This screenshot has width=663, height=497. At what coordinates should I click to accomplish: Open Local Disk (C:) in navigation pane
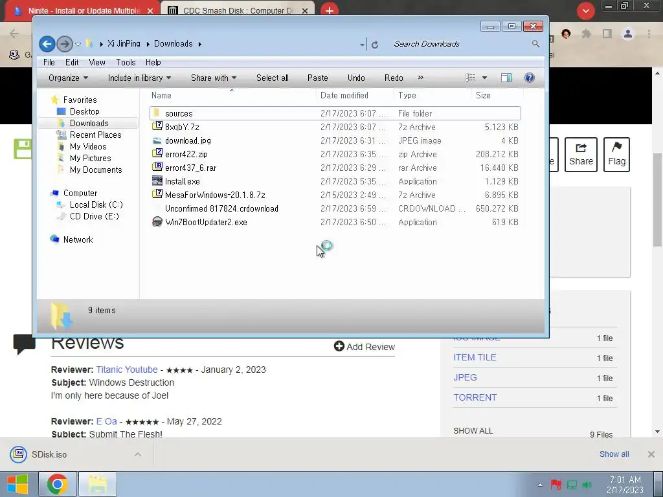[96, 205]
